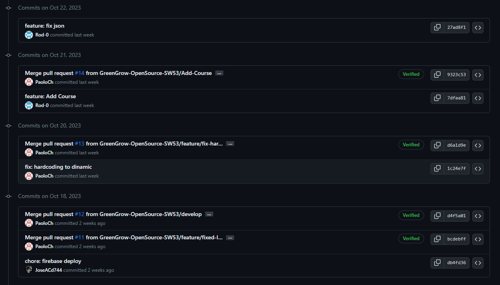Viewport: 500px width, 285px height.
Task: Select the 'Commits on Oct 22, 2023' heading
Action: [49, 8]
